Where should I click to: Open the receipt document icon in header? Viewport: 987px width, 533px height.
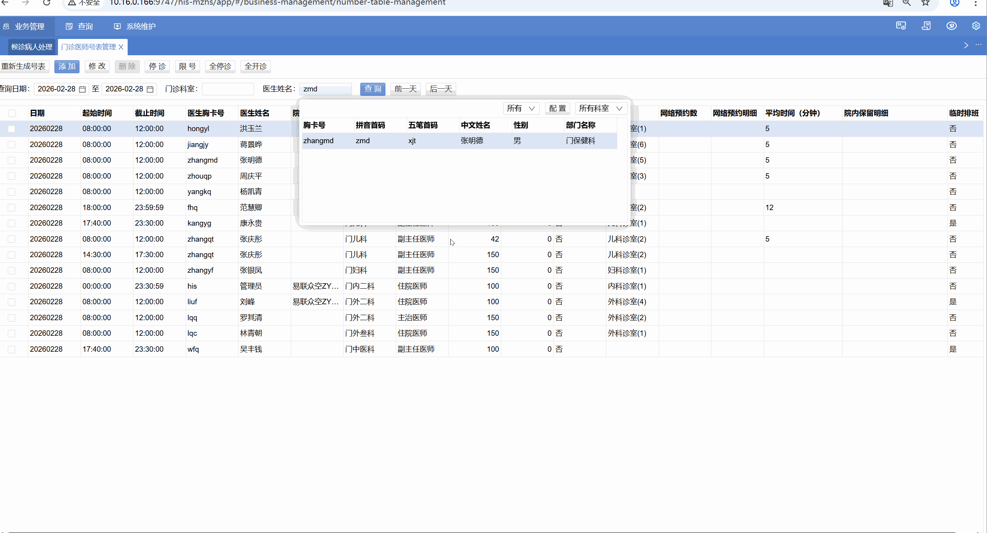[x=926, y=26]
